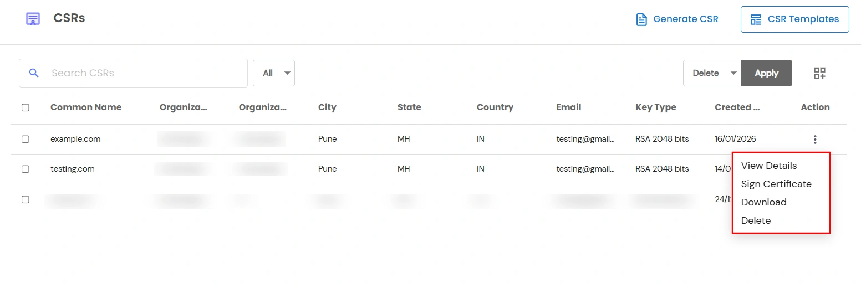Click the Generate CSR document icon
Screen dimensions: 861x288
tap(641, 19)
